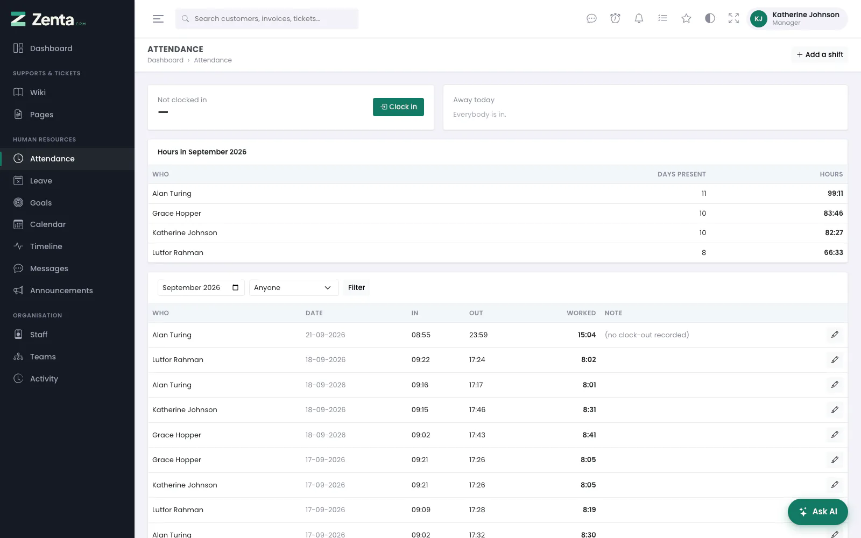Open the Leave section
Screen dimensions: 861x538
point(67,181)
